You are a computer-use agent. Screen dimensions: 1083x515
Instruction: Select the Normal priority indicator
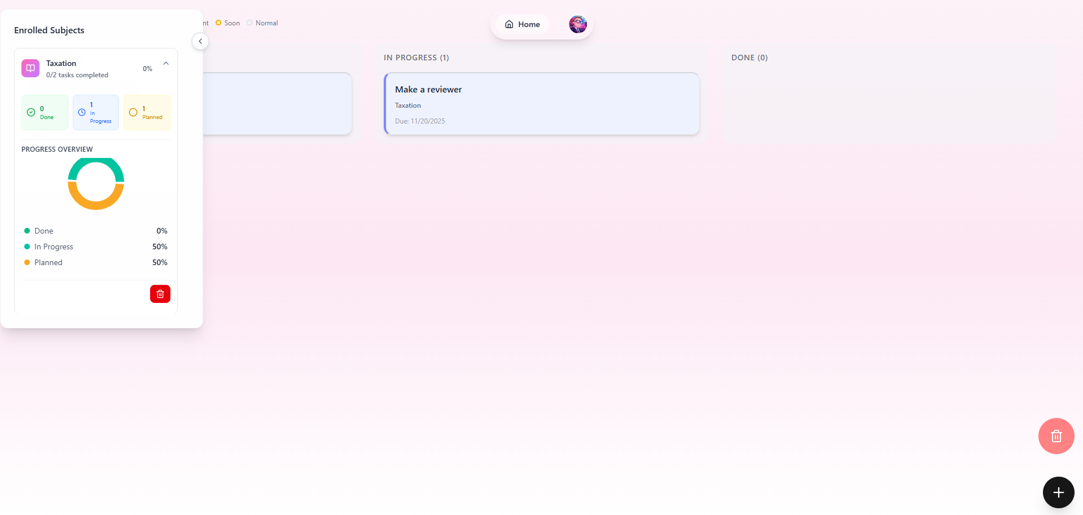(x=262, y=23)
